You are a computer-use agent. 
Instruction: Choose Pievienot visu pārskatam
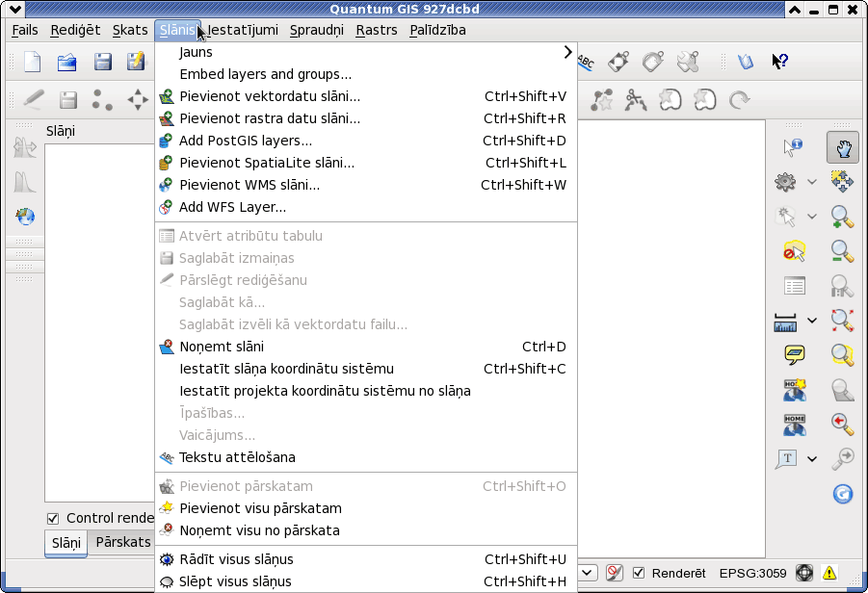point(366,508)
